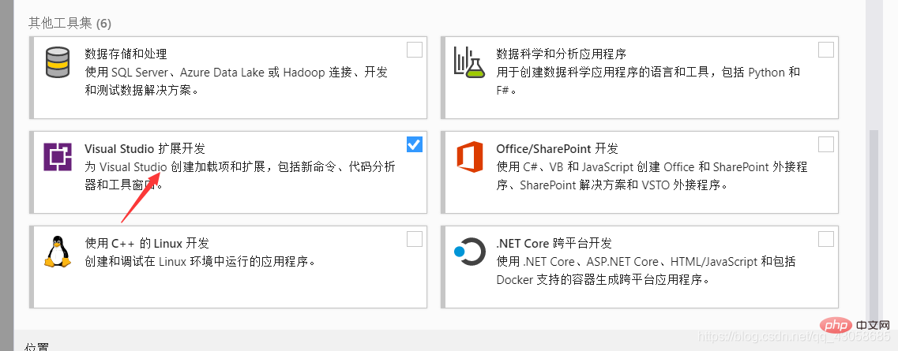Check the .NET Core 跨平台开发 checkbox
The height and width of the screenshot is (351, 898).
(826, 239)
